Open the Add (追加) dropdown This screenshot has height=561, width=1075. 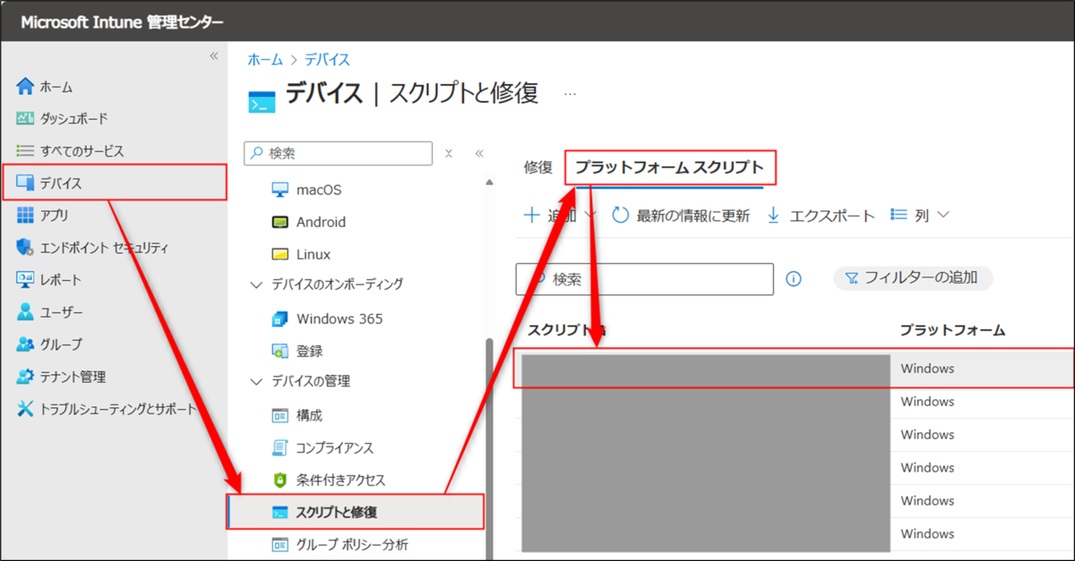[560, 215]
